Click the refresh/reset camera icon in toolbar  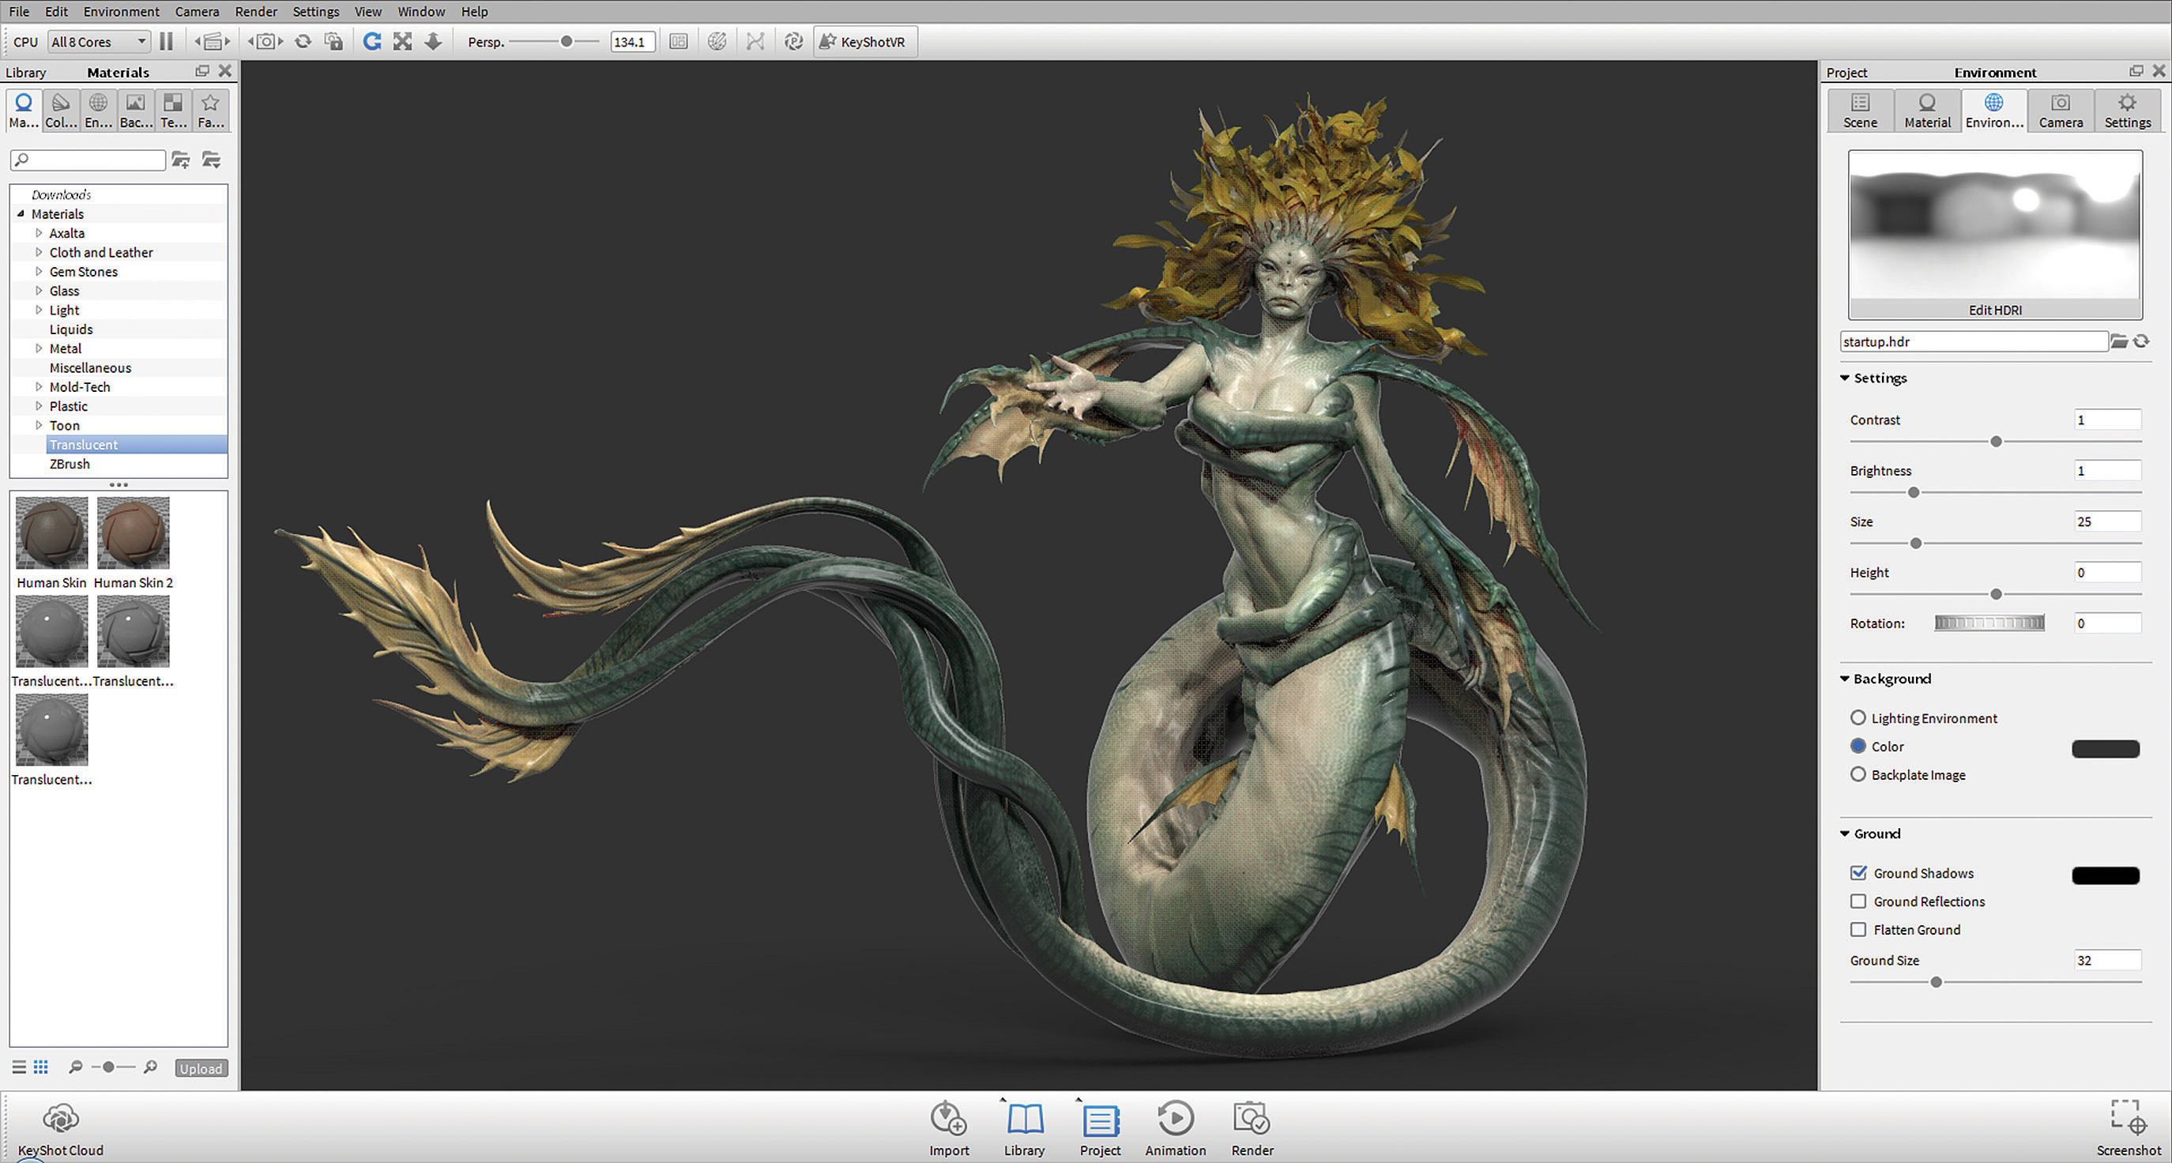[303, 41]
